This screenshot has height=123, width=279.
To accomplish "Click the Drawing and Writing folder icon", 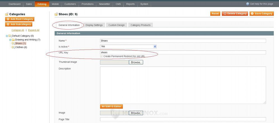I will 13,40.
